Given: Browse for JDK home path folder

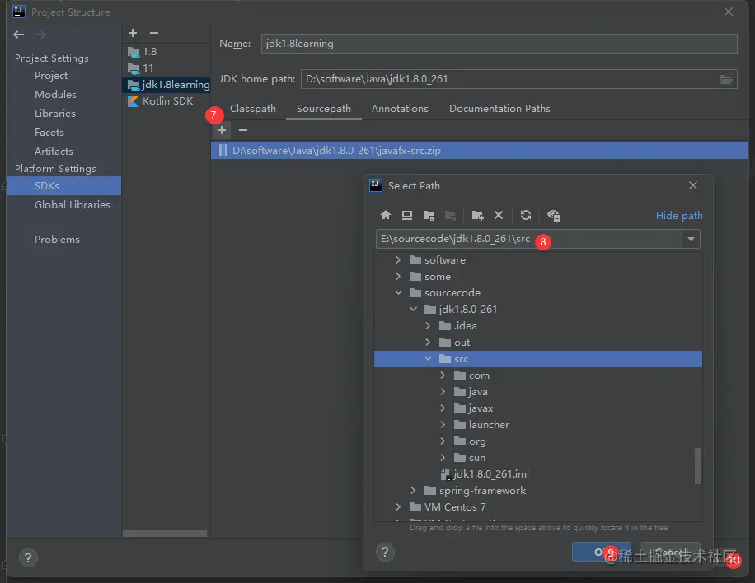Looking at the screenshot, I should pyautogui.click(x=726, y=79).
